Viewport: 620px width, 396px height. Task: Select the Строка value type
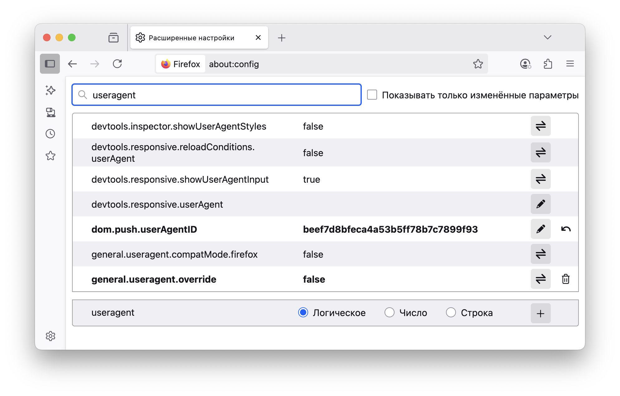[x=451, y=312]
